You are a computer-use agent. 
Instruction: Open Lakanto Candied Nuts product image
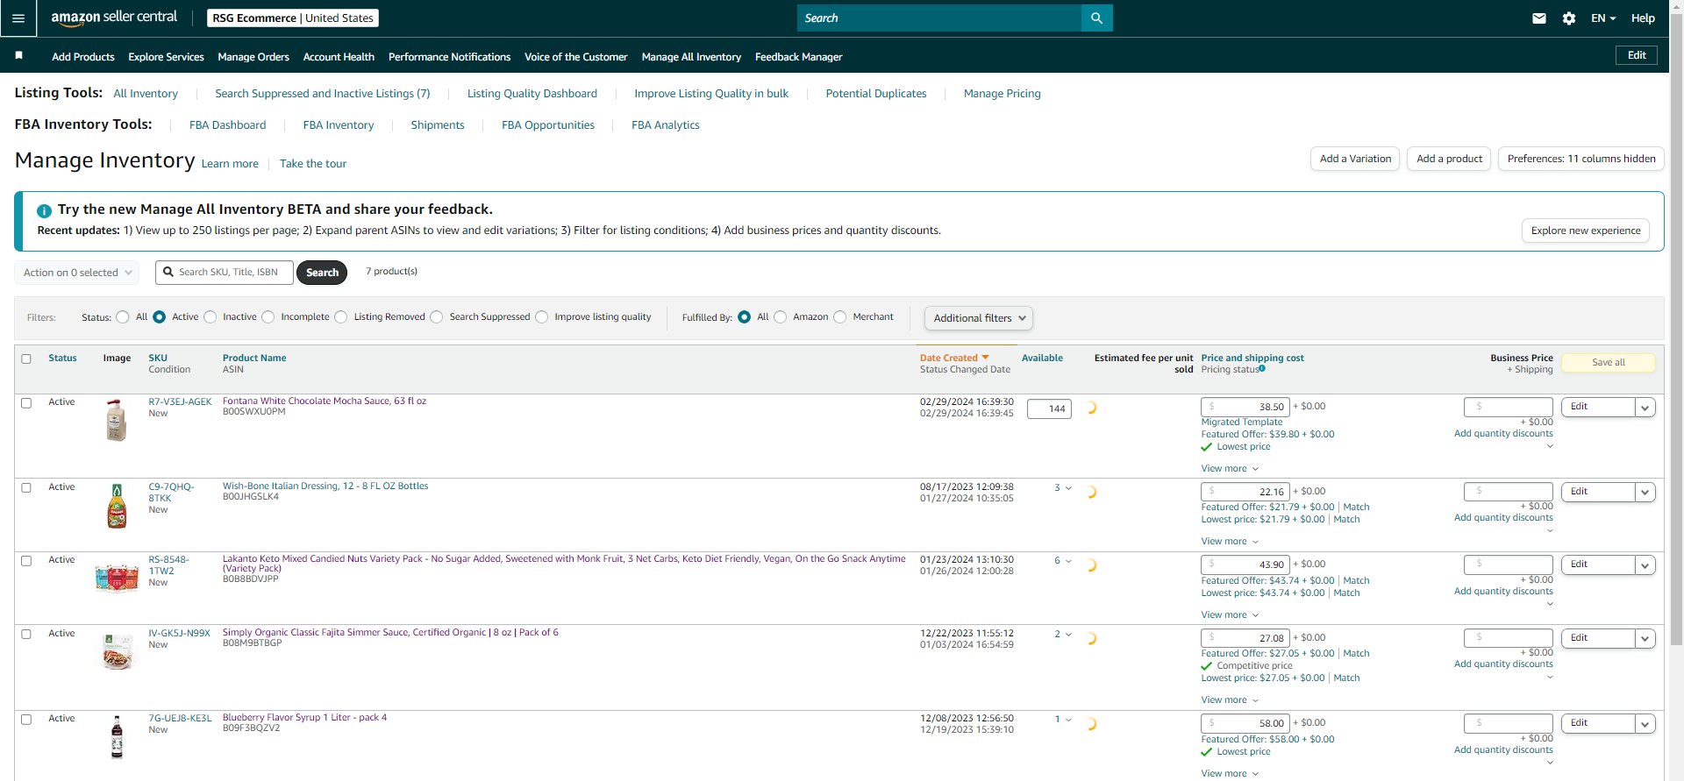pos(117,579)
